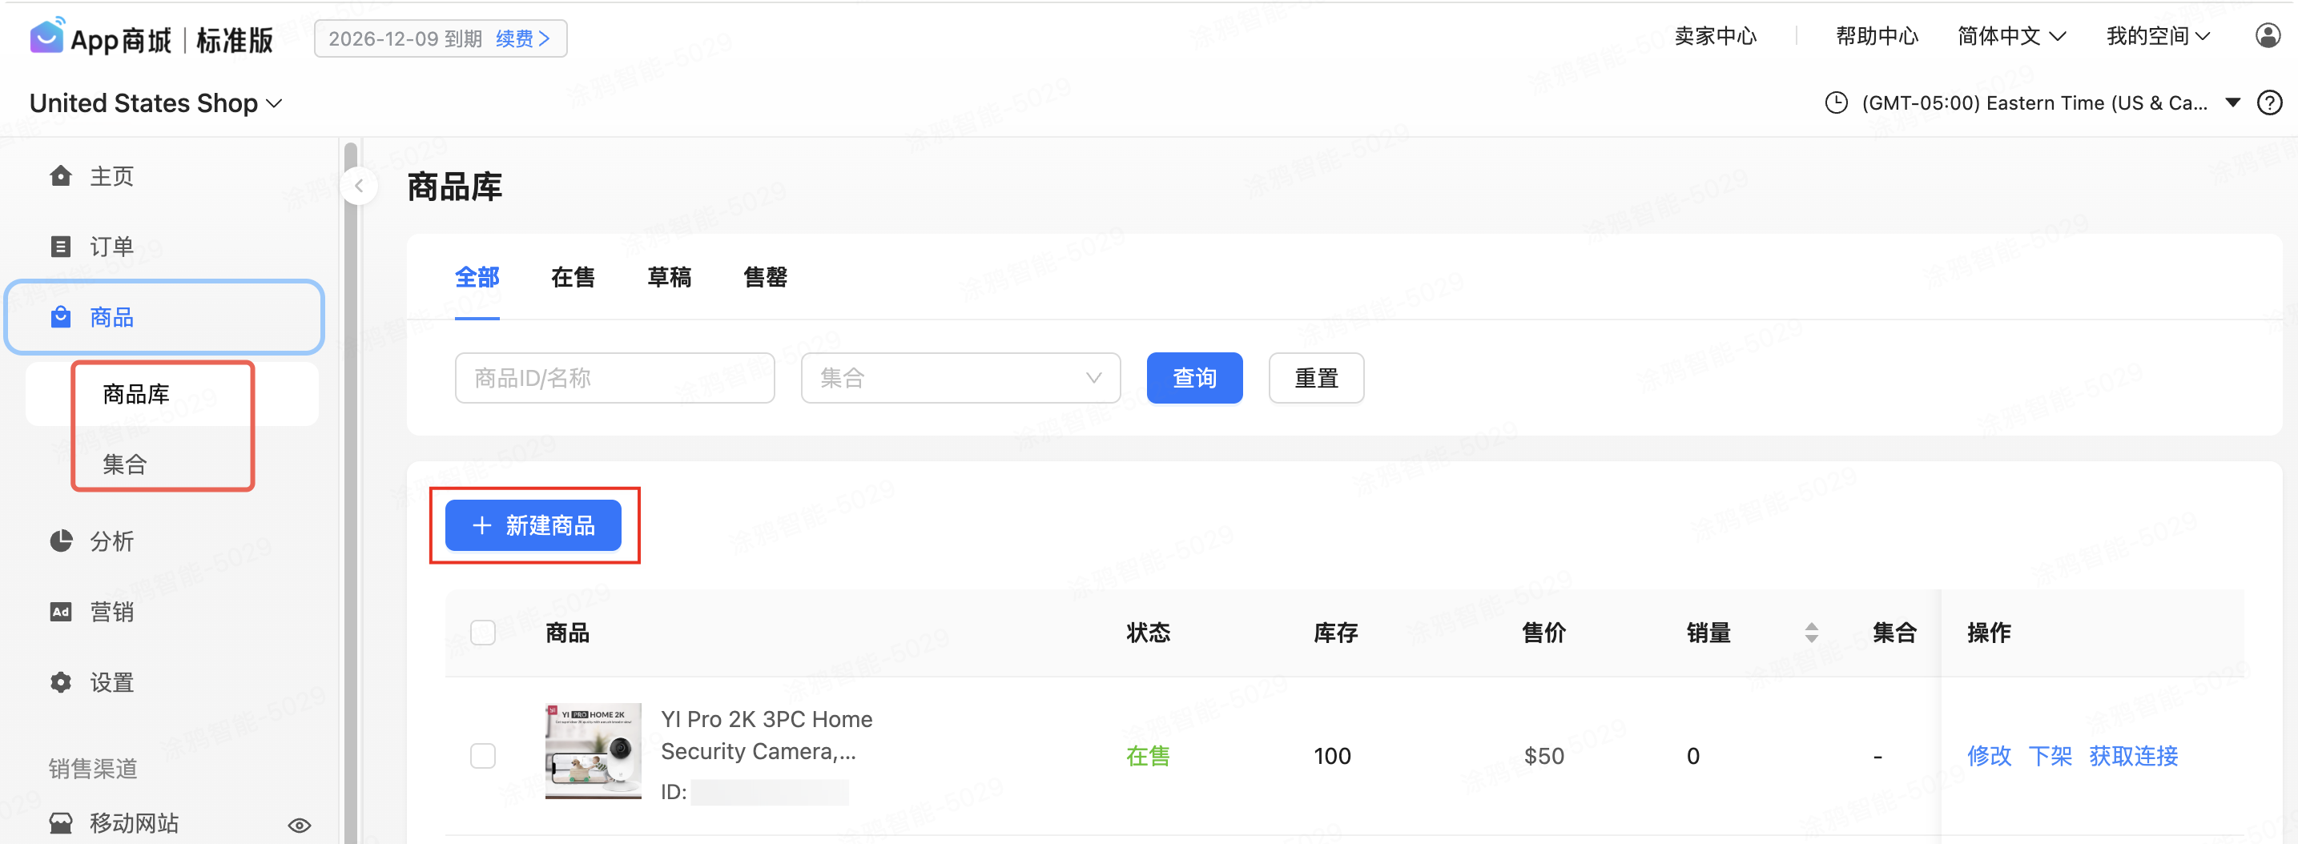
Task: Open the 设置 settings gear icon
Action: (60, 681)
